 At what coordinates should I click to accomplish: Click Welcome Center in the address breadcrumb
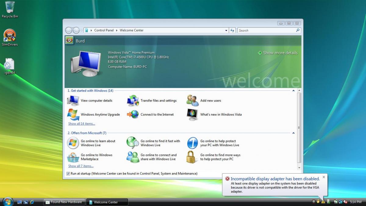click(131, 30)
